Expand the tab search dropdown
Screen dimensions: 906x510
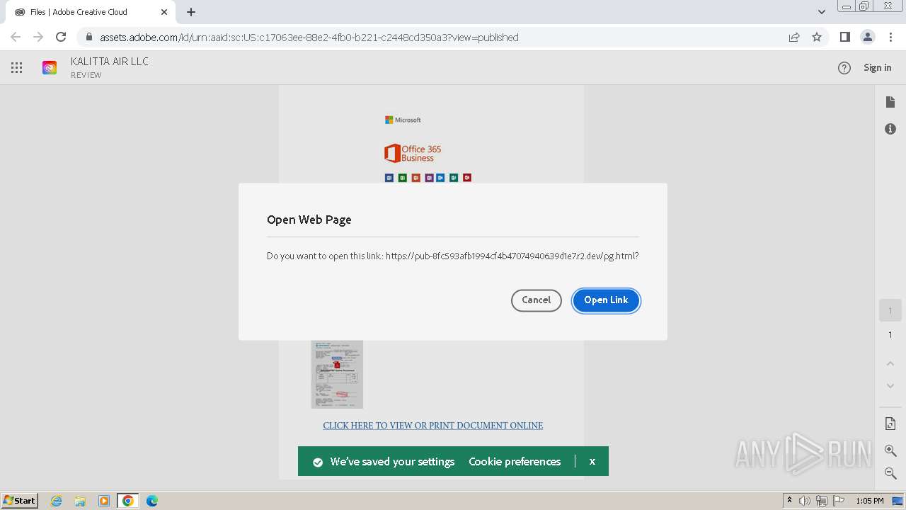coord(822,12)
